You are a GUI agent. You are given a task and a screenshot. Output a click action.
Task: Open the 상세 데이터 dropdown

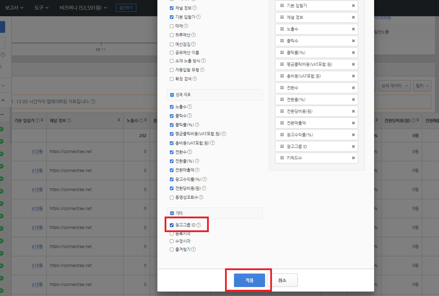(x=394, y=86)
